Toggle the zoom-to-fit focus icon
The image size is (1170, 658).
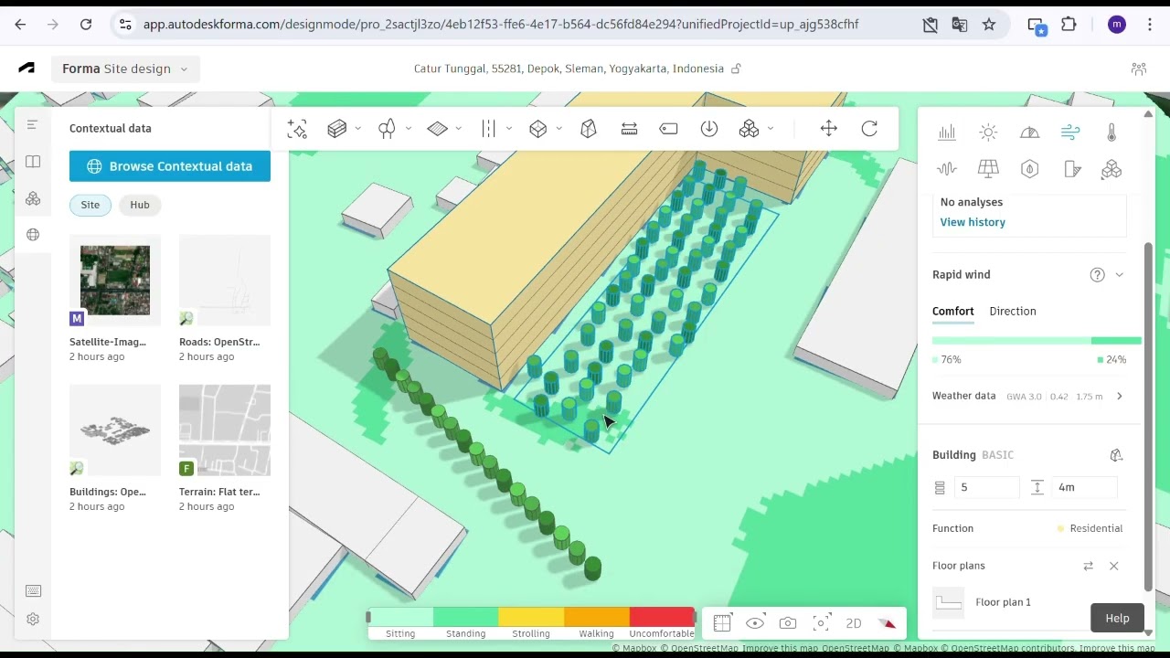(x=821, y=623)
